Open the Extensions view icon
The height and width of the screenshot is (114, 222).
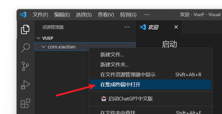coord(25,103)
